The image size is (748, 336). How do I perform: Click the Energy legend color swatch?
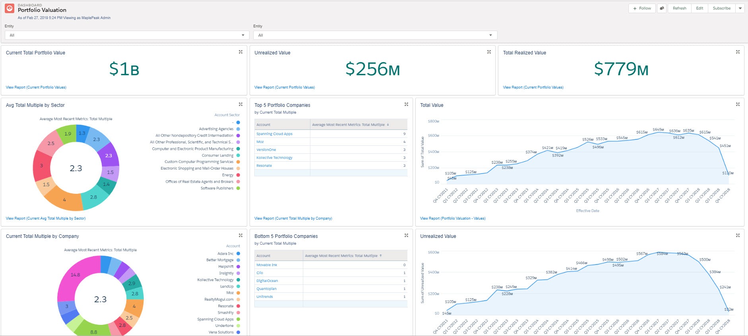[238, 175]
